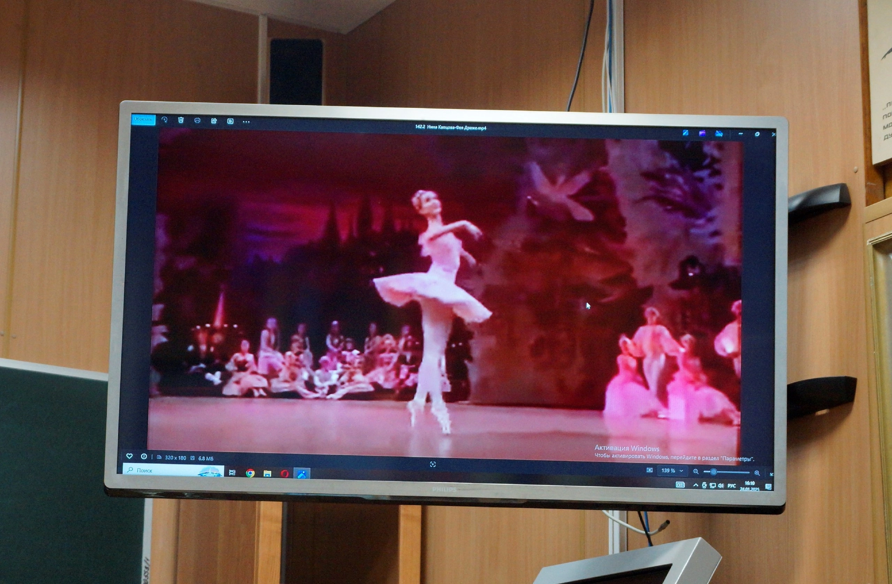Click the Поиск taskbar search field
892x584 pixels.
174,470
